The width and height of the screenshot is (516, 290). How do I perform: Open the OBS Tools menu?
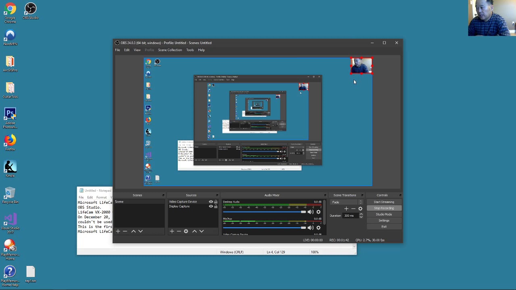(x=190, y=50)
